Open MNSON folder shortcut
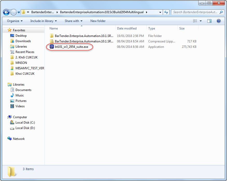 (x=21, y=63)
